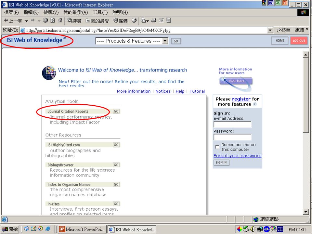Click the E-mail Address field
This screenshot has width=312, height=234.
[232, 124]
